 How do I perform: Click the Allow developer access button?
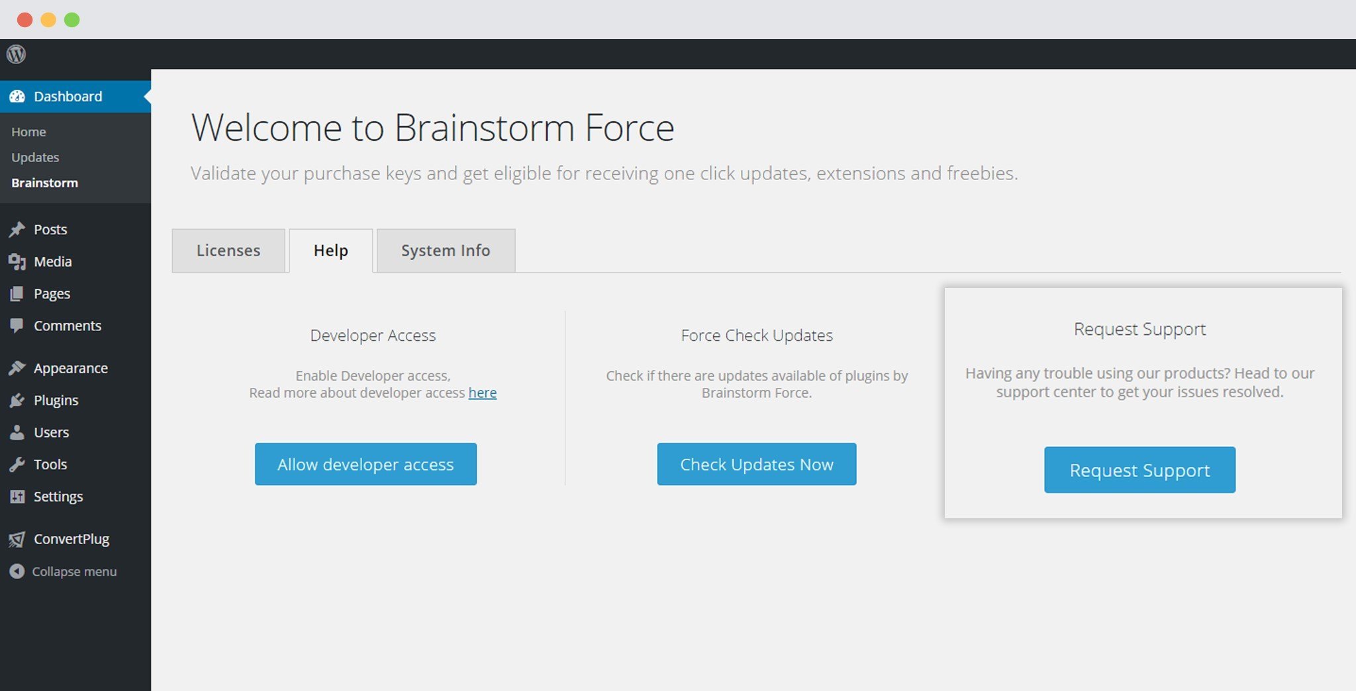365,464
